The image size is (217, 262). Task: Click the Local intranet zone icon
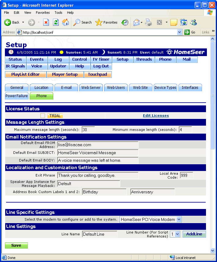click(172, 257)
